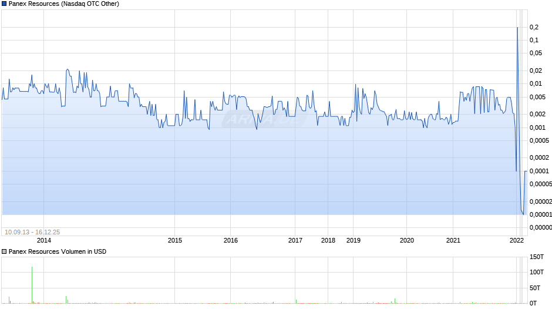The width and height of the screenshot is (552, 309).
Task: Click the 0T volume axis label
Action: [x=533, y=303]
